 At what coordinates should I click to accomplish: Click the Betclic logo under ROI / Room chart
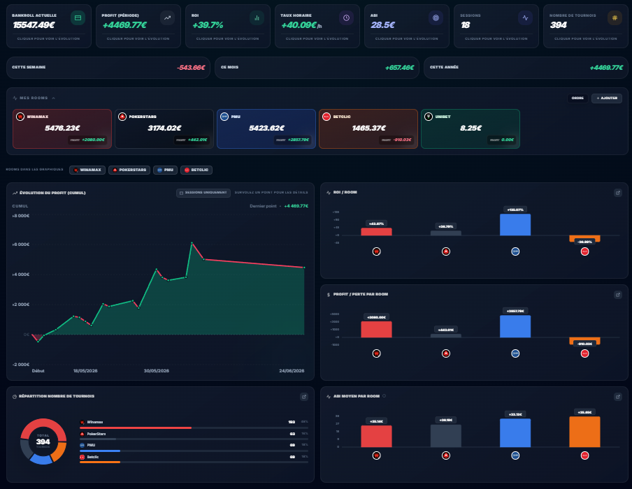point(584,251)
